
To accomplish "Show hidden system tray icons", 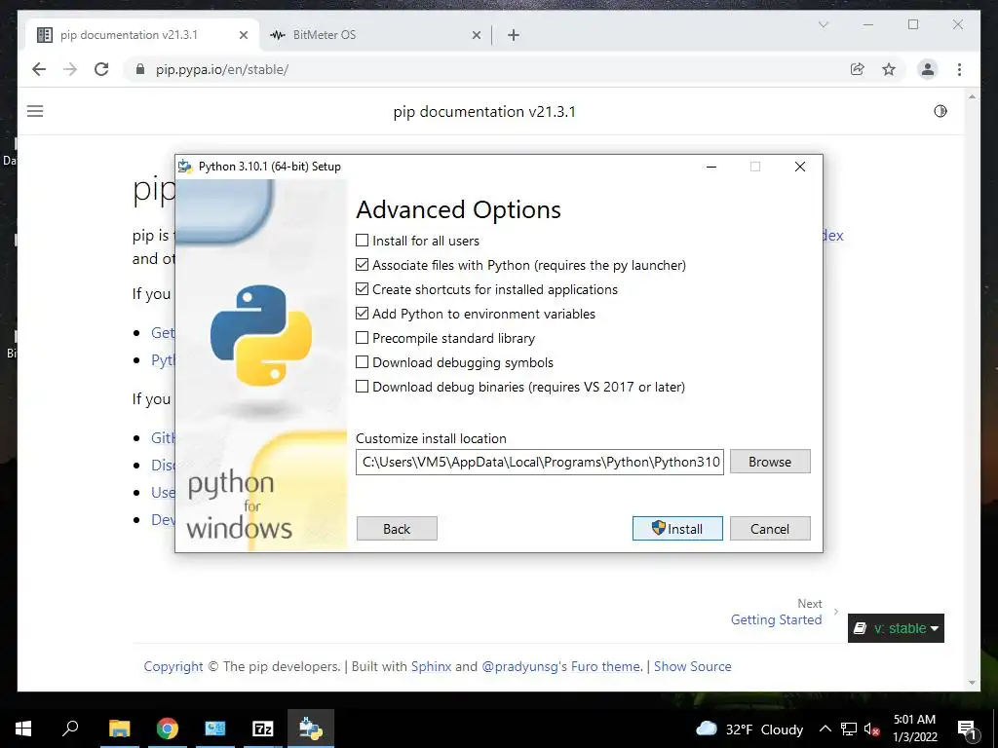I will [x=825, y=729].
